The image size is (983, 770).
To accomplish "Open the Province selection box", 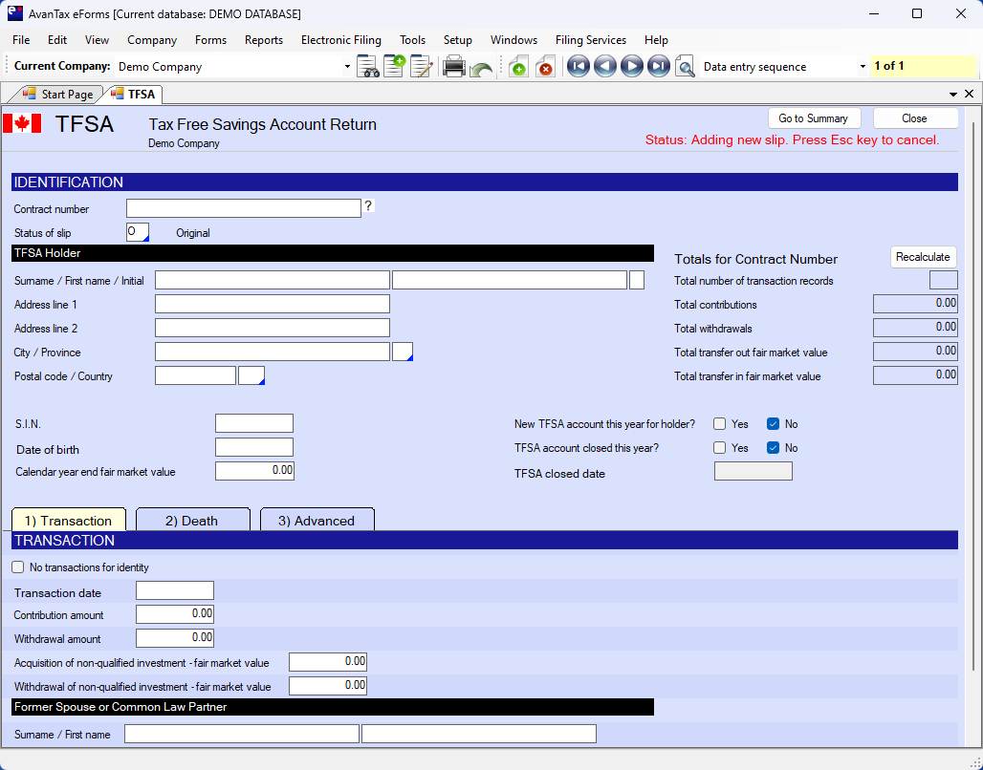I will [x=403, y=352].
